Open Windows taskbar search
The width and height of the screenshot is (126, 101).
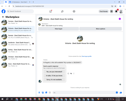[x=7, y=99]
